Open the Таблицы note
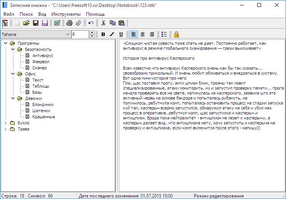The width and height of the screenshot is (286, 199). pyautogui.click(x=41, y=86)
